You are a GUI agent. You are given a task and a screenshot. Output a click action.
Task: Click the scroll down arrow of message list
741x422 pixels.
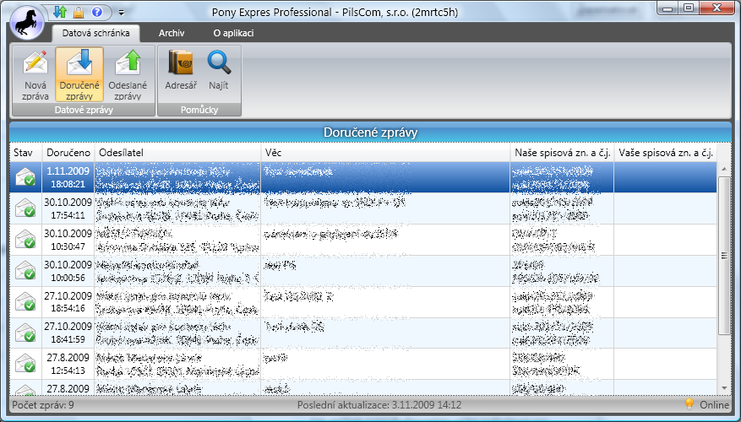tap(724, 388)
